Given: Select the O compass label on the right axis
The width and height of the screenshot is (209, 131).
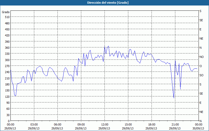Looking at the screenshot, I should [200, 66].
